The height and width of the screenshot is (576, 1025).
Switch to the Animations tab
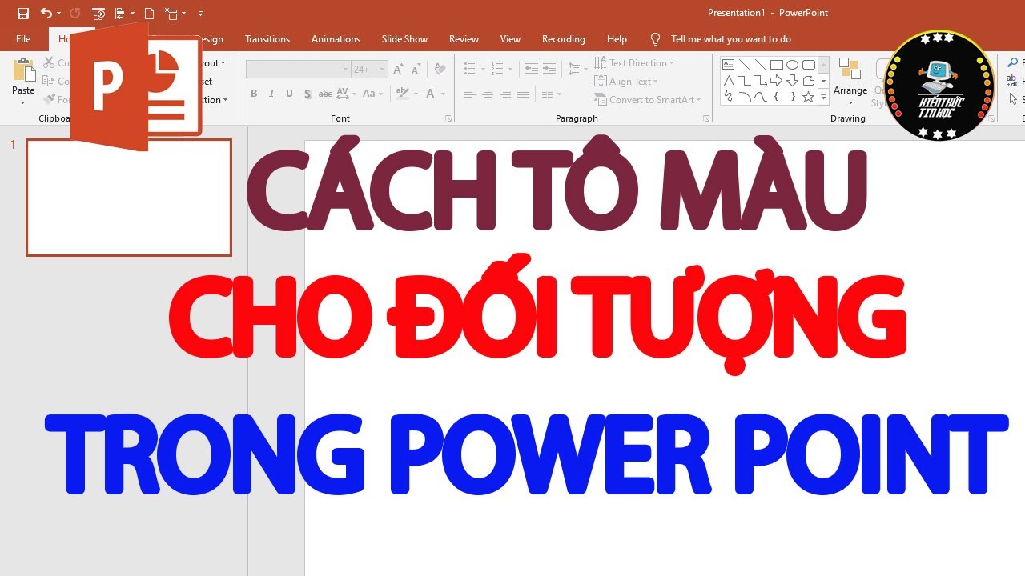pyautogui.click(x=336, y=39)
